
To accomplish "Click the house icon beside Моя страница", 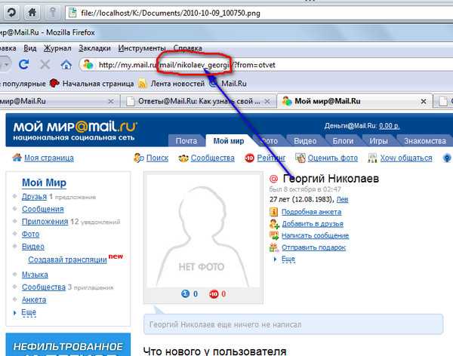I will click(x=17, y=158).
